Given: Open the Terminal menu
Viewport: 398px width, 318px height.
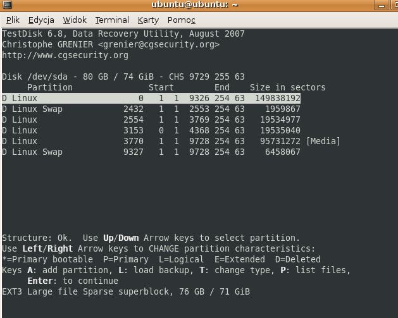Looking at the screenshot, I should point(112,20).
